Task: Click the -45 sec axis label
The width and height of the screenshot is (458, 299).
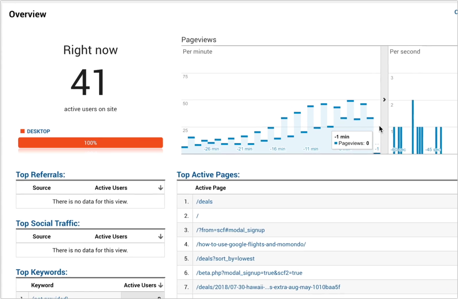Action: coord(433,149)
